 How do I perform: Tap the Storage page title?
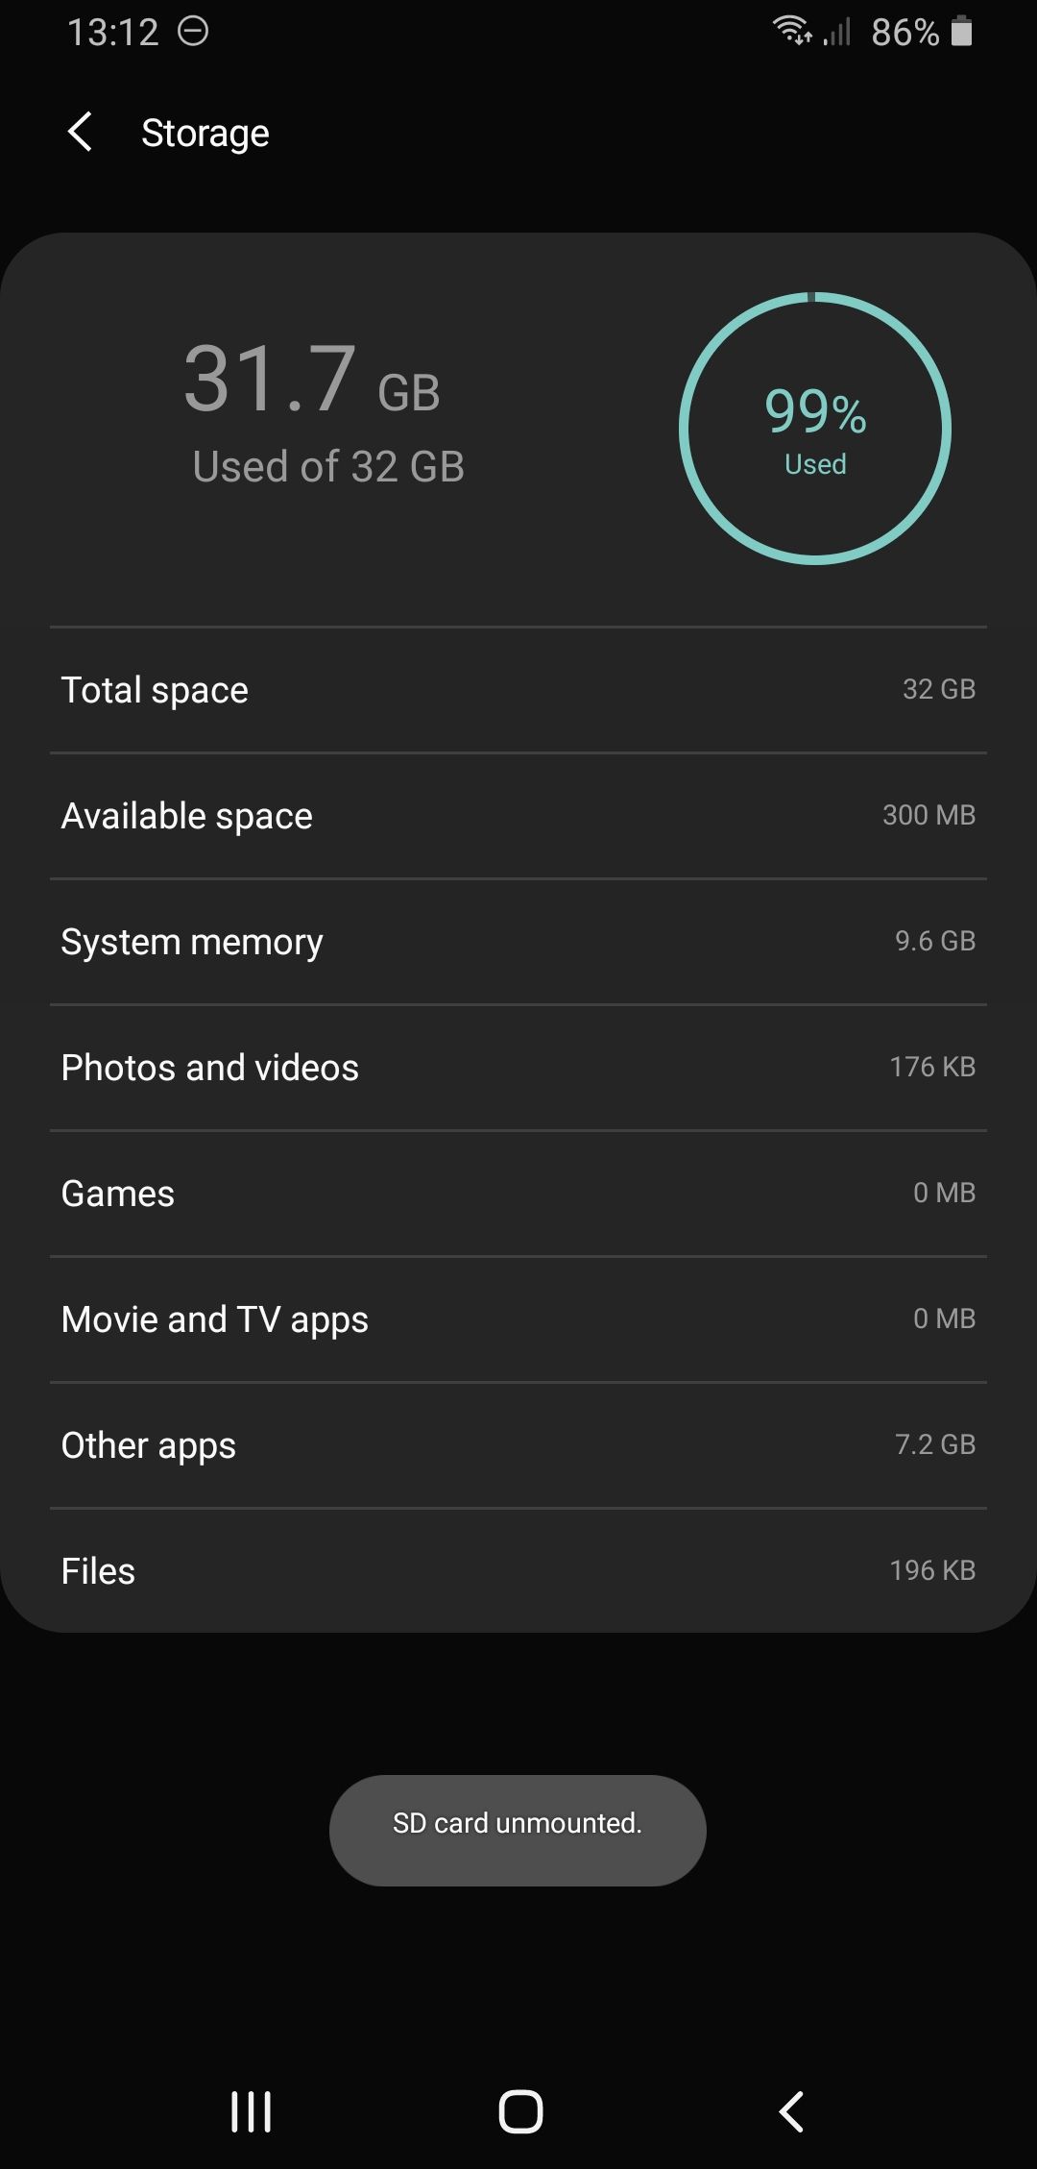pos(205,133)
